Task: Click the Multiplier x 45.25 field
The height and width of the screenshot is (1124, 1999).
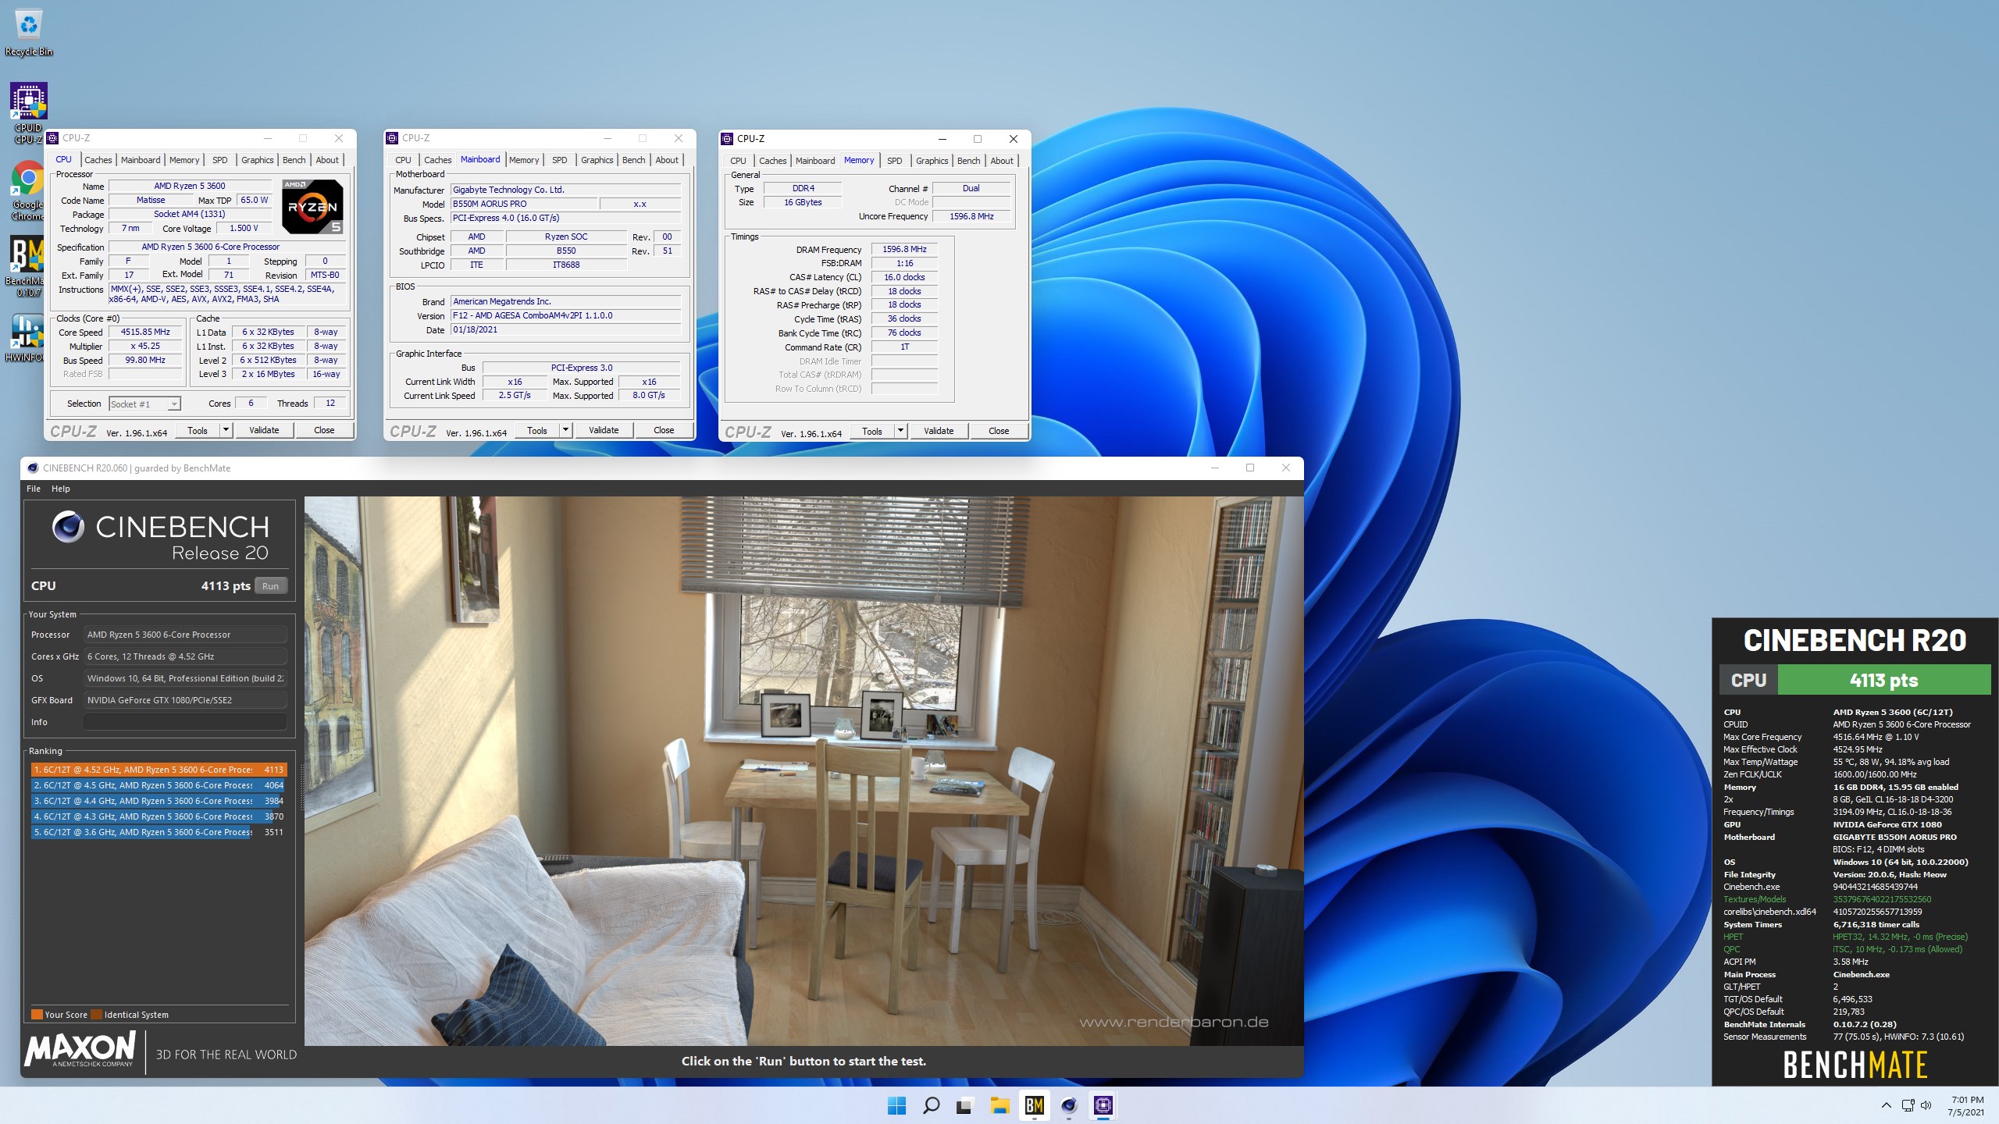Action: point(145,347)
